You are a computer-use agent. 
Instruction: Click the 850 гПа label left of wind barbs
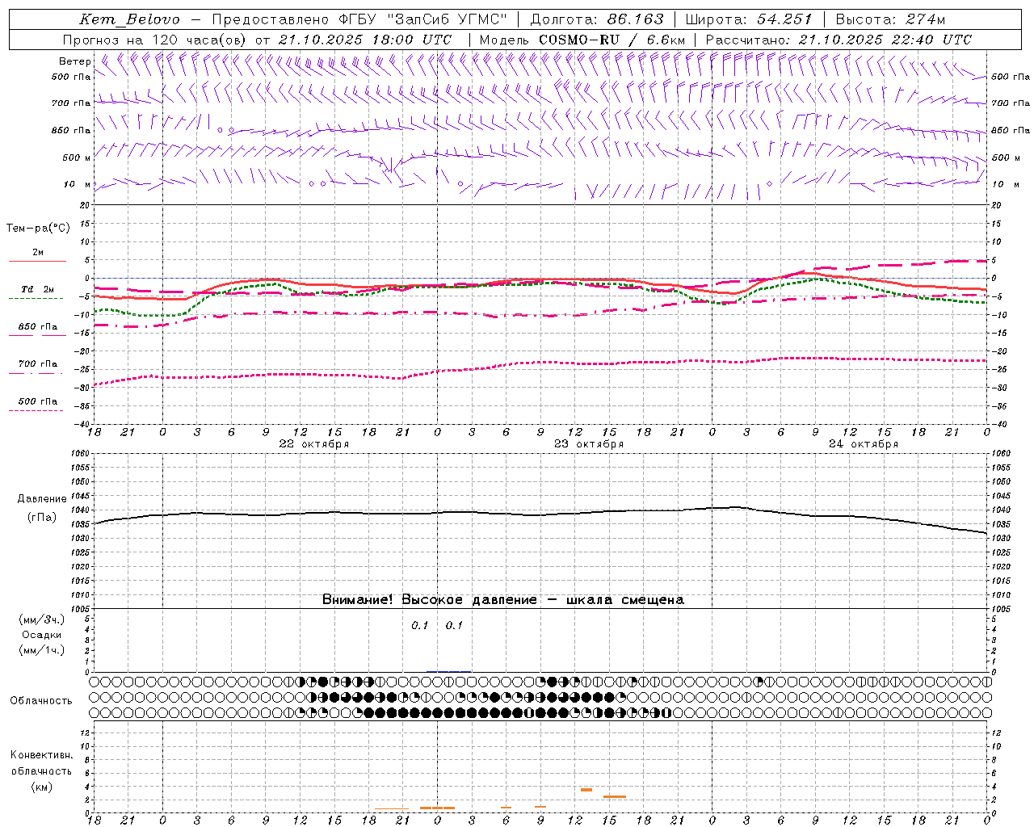71,130
